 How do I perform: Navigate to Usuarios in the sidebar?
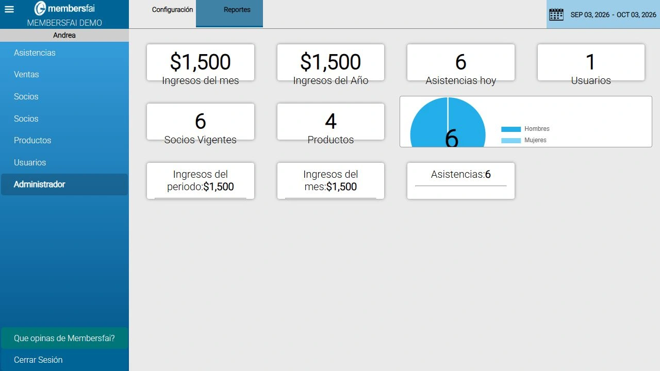[64, 162]
